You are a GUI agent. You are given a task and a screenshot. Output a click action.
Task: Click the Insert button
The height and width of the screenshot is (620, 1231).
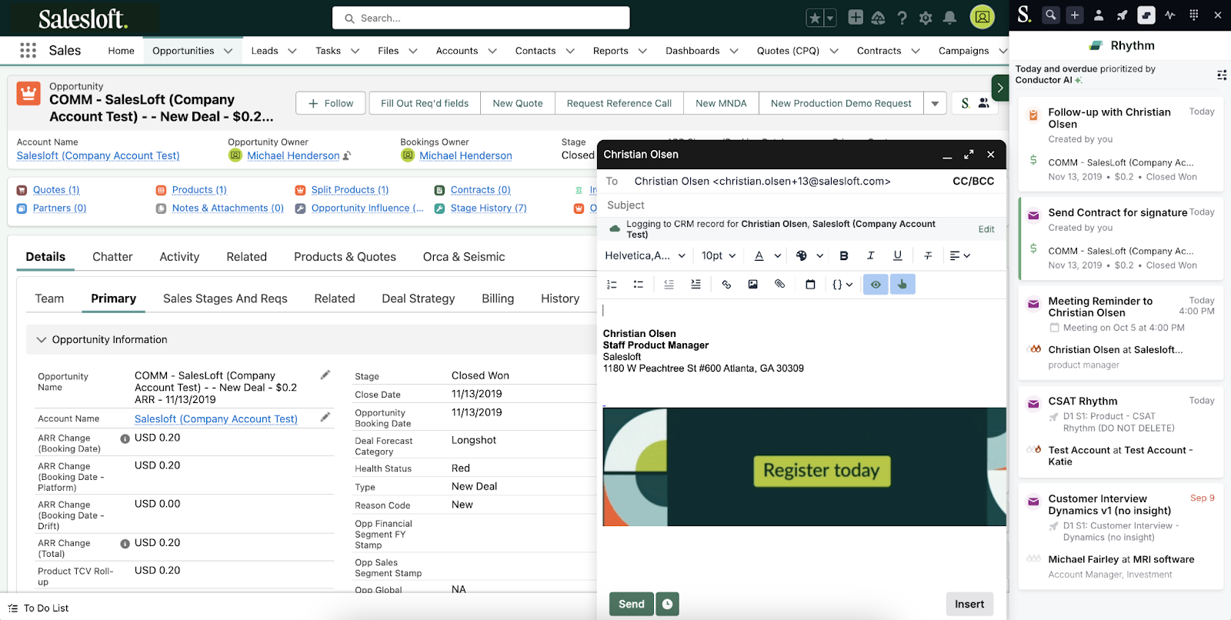click(969, 604)
